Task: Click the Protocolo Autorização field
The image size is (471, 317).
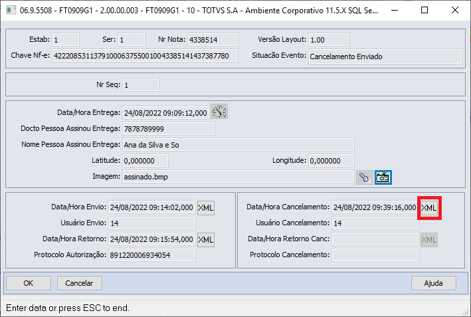Action: click(x=152, y=255)
